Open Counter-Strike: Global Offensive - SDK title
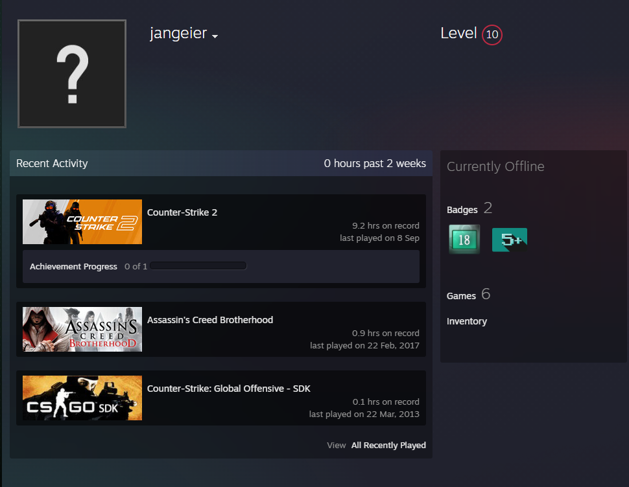Viewport: 629px width, 487px height. coord(229,389)
